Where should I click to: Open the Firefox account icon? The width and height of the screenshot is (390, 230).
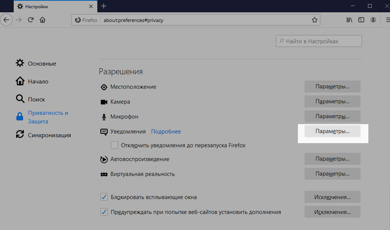373,20
